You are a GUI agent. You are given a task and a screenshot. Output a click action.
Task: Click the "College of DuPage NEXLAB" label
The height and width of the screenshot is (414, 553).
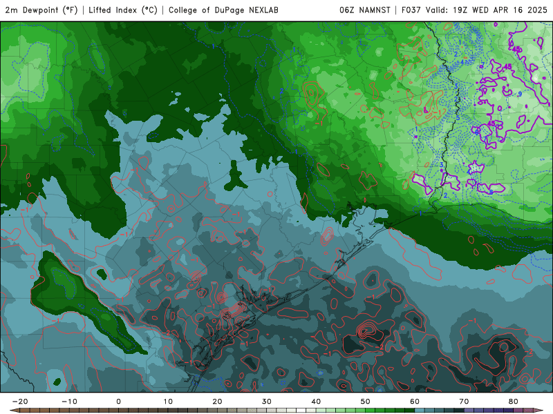click(223, 10)
